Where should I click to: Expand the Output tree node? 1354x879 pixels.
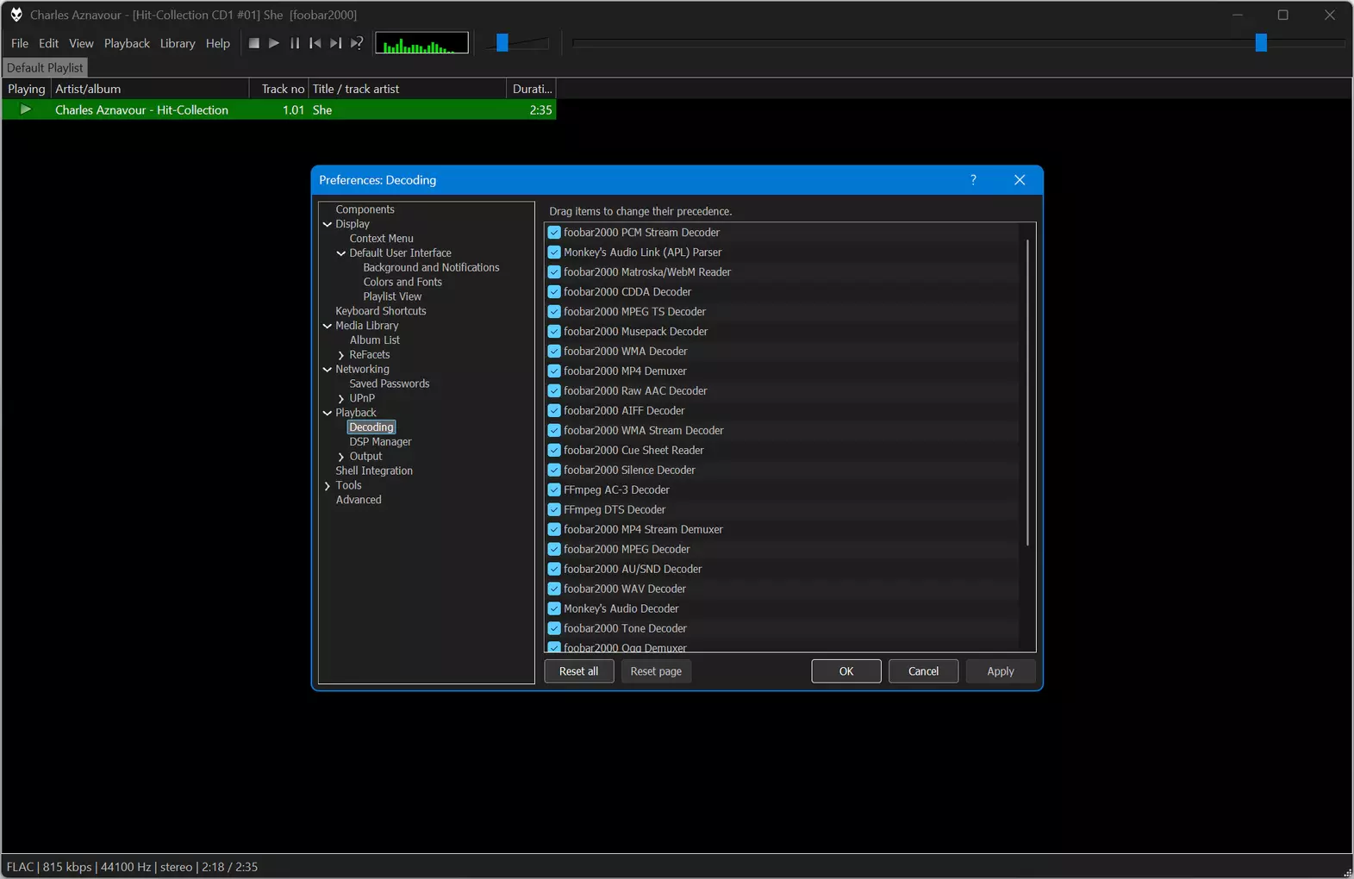point(341,457)
